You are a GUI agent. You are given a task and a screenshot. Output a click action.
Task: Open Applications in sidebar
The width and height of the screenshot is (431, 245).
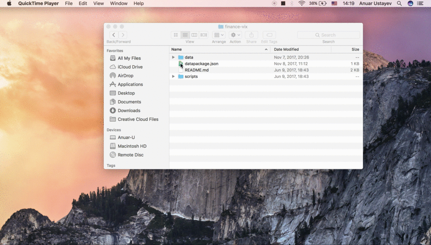[130, 84]
